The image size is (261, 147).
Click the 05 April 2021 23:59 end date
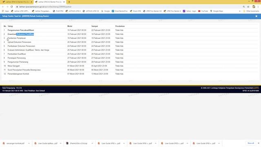pos(99,66)
